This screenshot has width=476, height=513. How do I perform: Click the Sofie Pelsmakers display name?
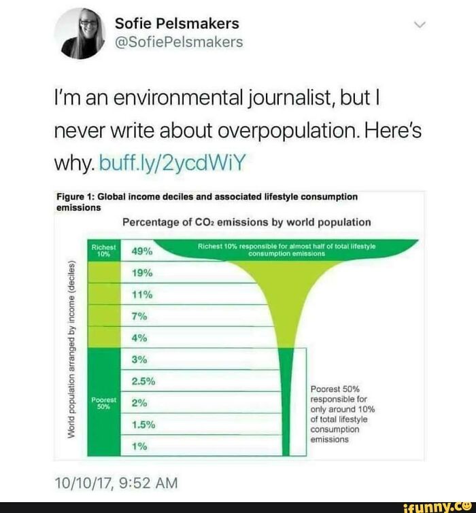pyautogui.click(x=177, y=24)
